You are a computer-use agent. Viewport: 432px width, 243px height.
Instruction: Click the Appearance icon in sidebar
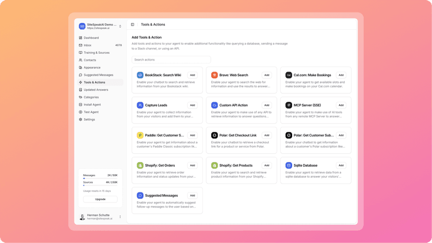click(x=80, y=67)
